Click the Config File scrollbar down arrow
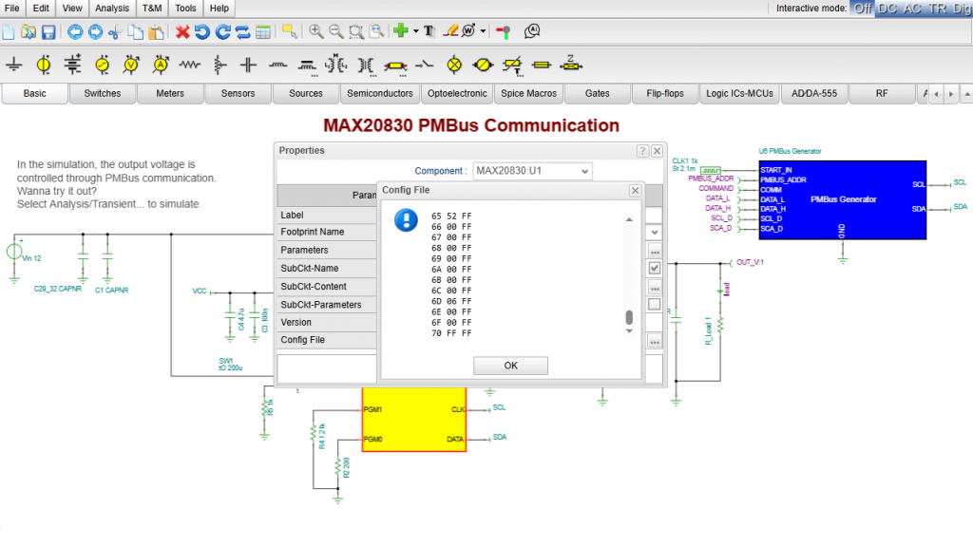This screenshot has height=546, width=973. 628,333
